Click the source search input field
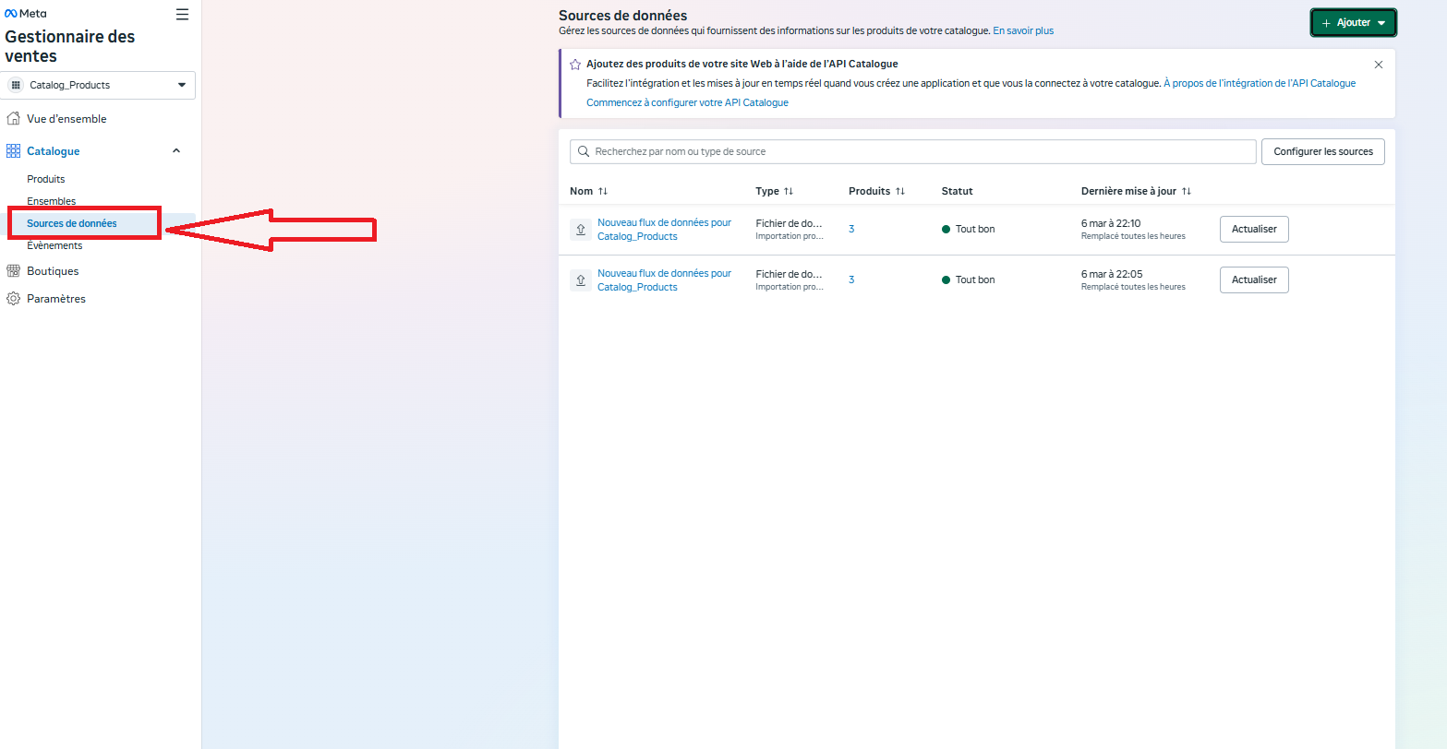The height and width of the screenshot is (749, 1447). tap(914, 151)
